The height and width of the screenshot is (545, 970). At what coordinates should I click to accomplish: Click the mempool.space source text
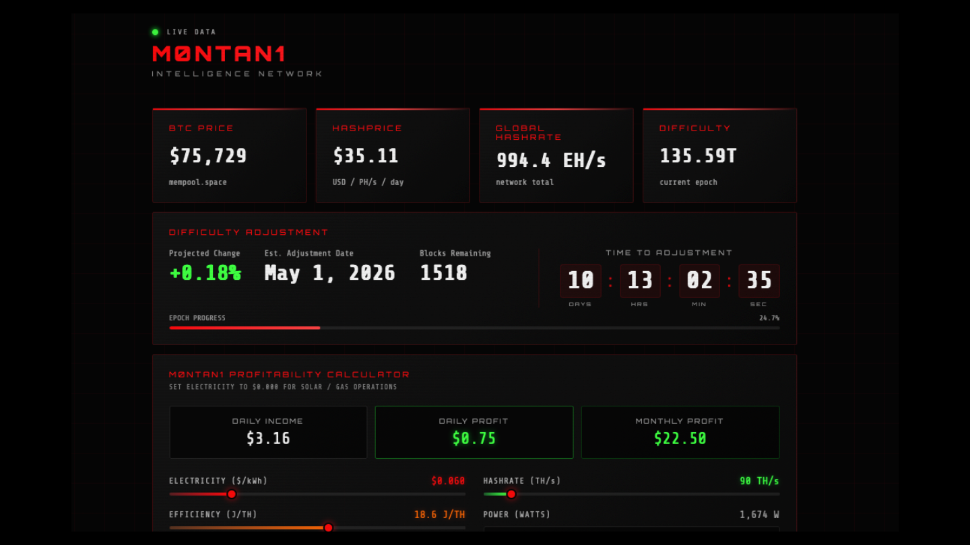pyautogui.click(x=197, y=182)
